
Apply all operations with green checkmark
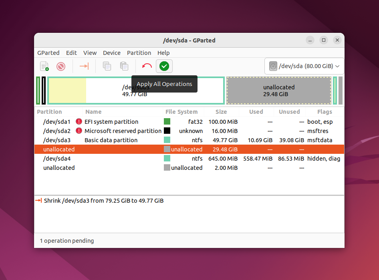pyautogui.click(x=164, y=66)
